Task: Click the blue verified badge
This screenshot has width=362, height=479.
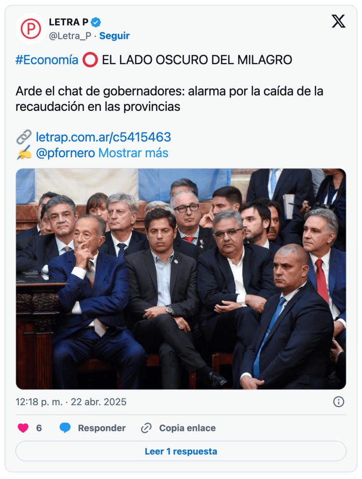Action: pos(96,22)
